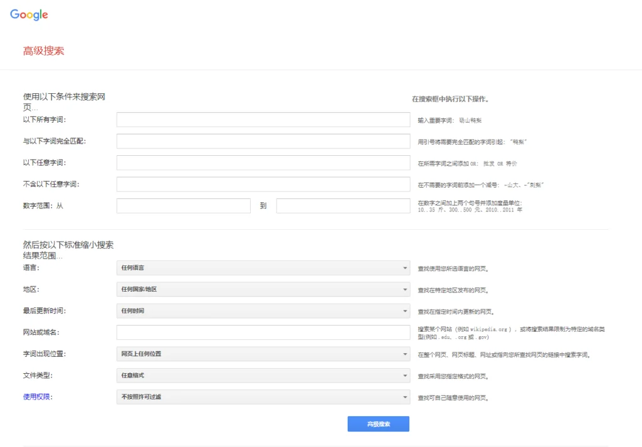This screenshot has height=447, width=642.
Task: Click the Google logo
Action: 29,15
